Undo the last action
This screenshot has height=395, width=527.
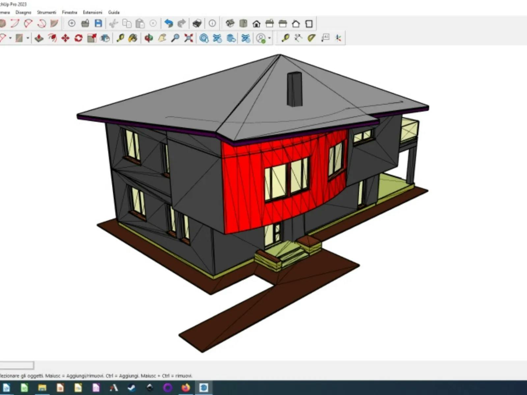coord(169,23)
